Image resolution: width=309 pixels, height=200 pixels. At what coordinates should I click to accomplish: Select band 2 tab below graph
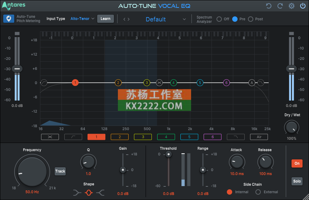coord(120,137)
